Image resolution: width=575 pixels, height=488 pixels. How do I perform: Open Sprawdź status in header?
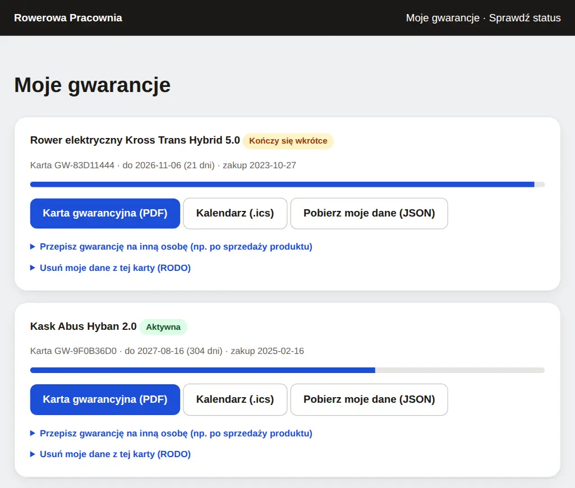pyautogui.click(x=525, y=17)
